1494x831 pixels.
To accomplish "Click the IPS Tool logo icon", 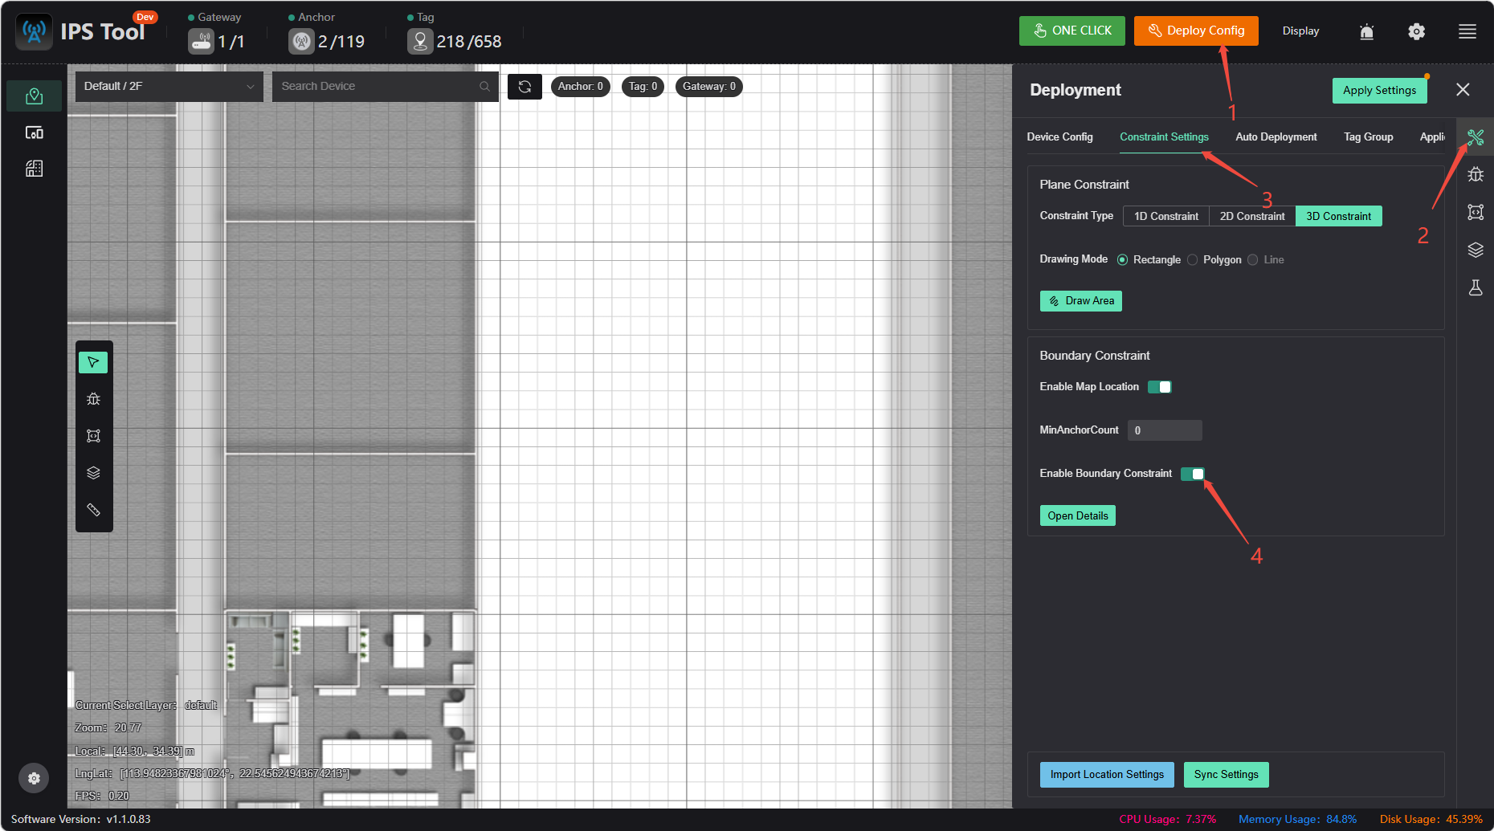I will 34,31.
